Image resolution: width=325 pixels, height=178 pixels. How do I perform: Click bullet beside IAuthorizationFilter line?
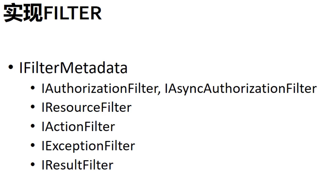coord(33,88)
